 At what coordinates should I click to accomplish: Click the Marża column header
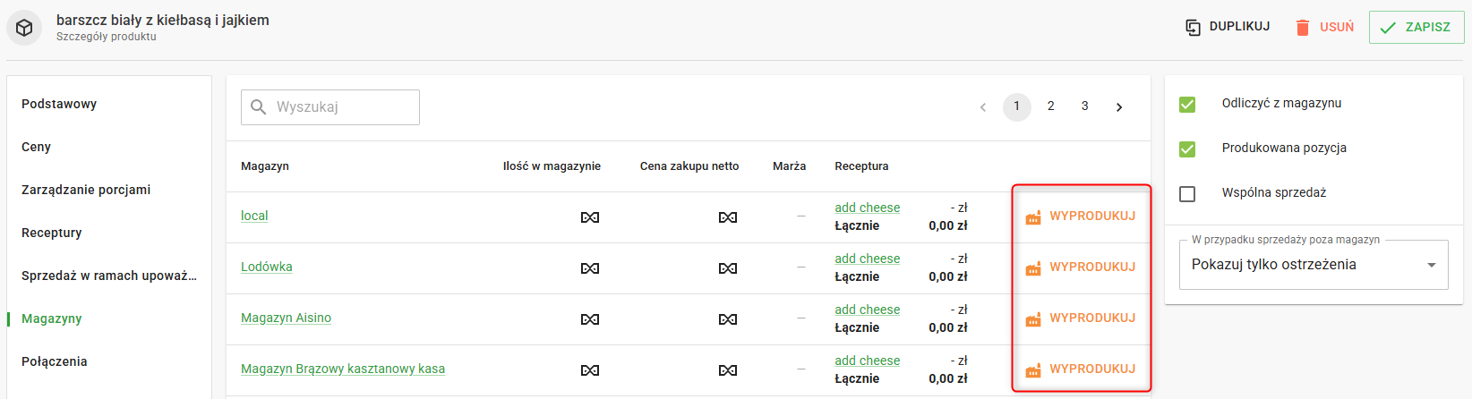point(790,166)
